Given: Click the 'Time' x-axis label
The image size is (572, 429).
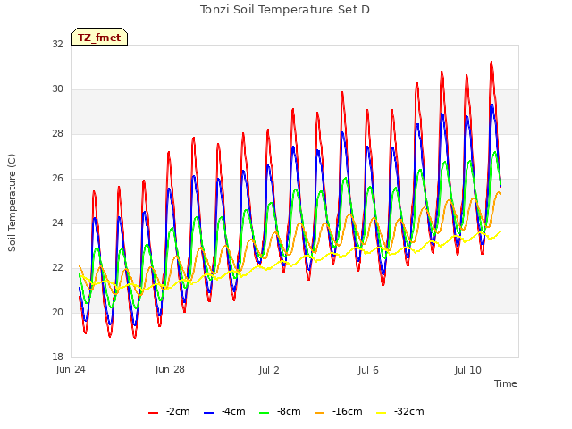Looking at the screenshot, I should coord(506,383).
